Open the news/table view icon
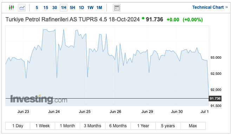This screenshot has width=232, height=136. click(x=117, y=8)
